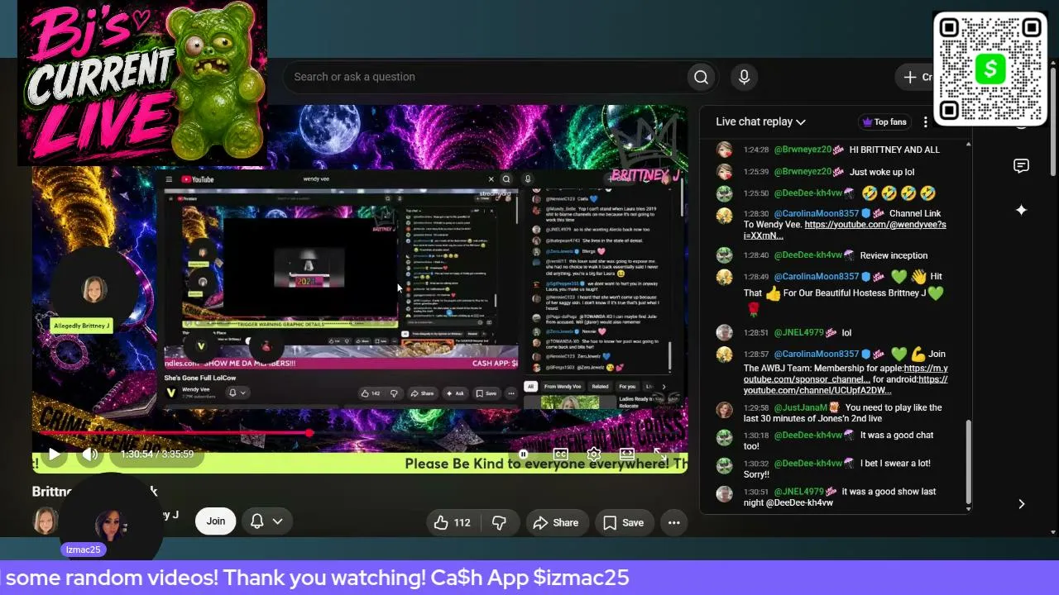Image resolution: width=1059 pixels, height=595 pixels.
Task: Select the 'All' chip in embedded video
Action: tap(530, 387)
